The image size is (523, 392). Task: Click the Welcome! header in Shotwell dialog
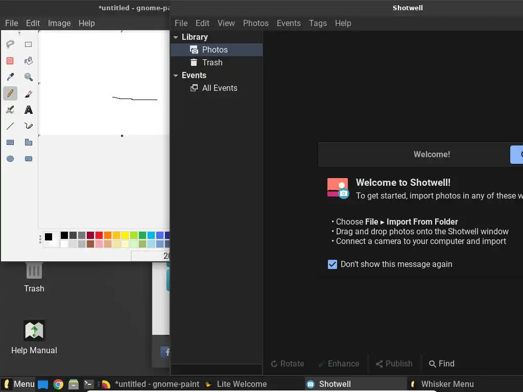tap(432, 154)
